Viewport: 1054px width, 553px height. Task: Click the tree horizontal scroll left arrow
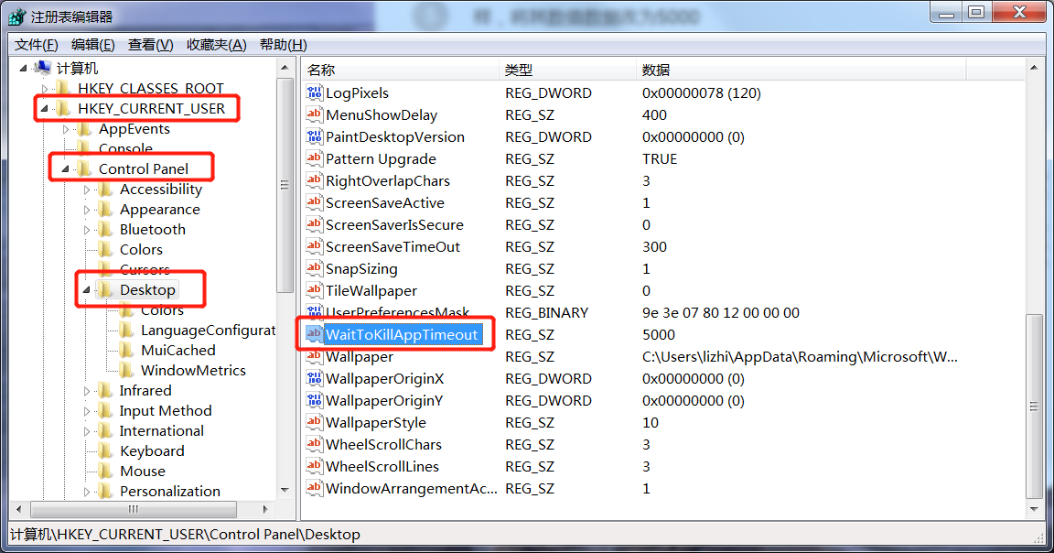[19, 509]
